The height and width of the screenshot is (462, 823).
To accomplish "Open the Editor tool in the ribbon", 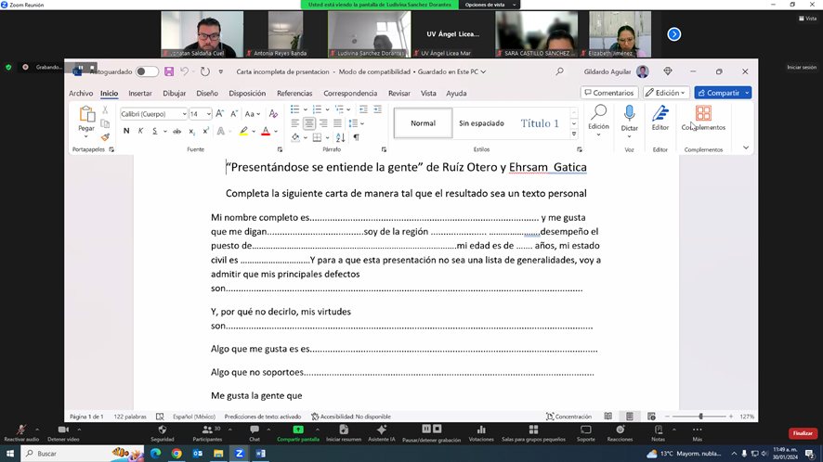I will coord(660,113).
